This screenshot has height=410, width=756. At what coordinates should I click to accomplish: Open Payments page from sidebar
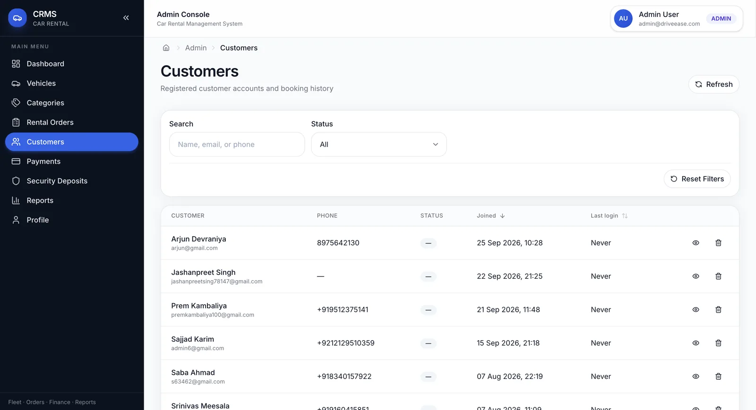pyautogui.click(x=72, y=161)
